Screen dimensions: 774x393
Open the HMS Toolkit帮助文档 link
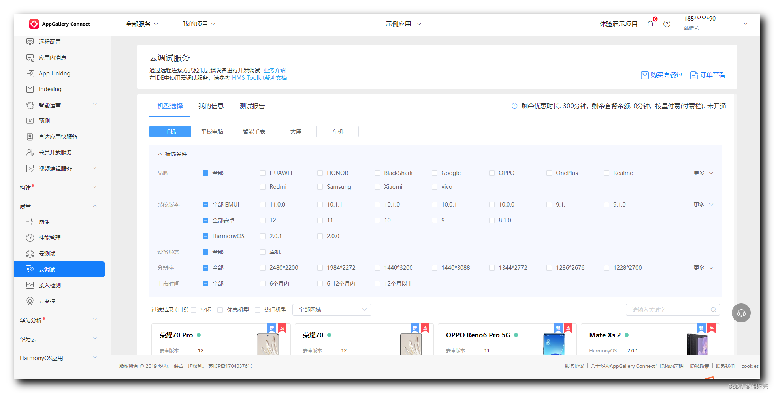click(x=260, y=78)
